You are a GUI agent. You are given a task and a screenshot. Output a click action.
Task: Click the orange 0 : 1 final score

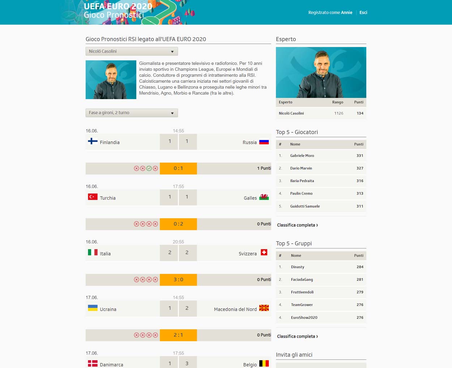pos(178,168)
